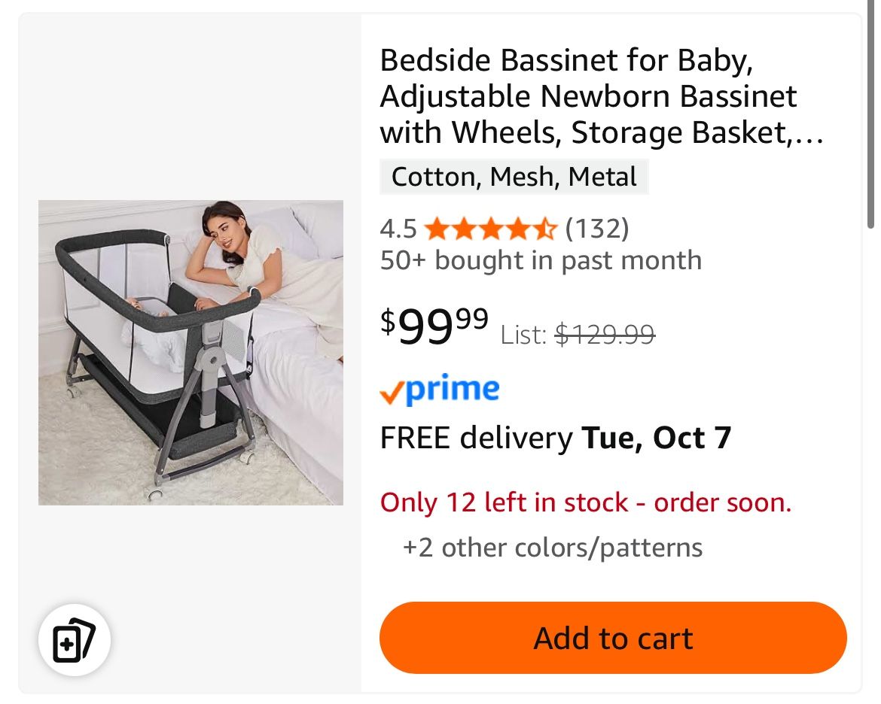Click the half-filled fifth rating star
The width and height of the screenshot is (881, 704).
coord(544,228)
